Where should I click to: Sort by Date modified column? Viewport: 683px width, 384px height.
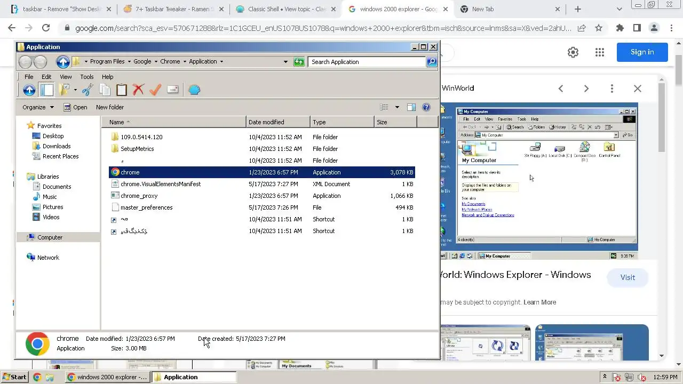click(278, 122)
